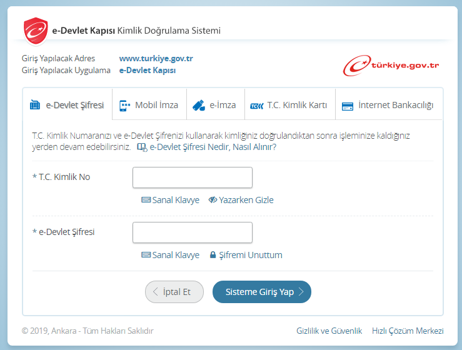Switch to T.C. Kimlik Kartı tab
The height and width of the screenshot is (350, 462).
[x=289, y=105]
